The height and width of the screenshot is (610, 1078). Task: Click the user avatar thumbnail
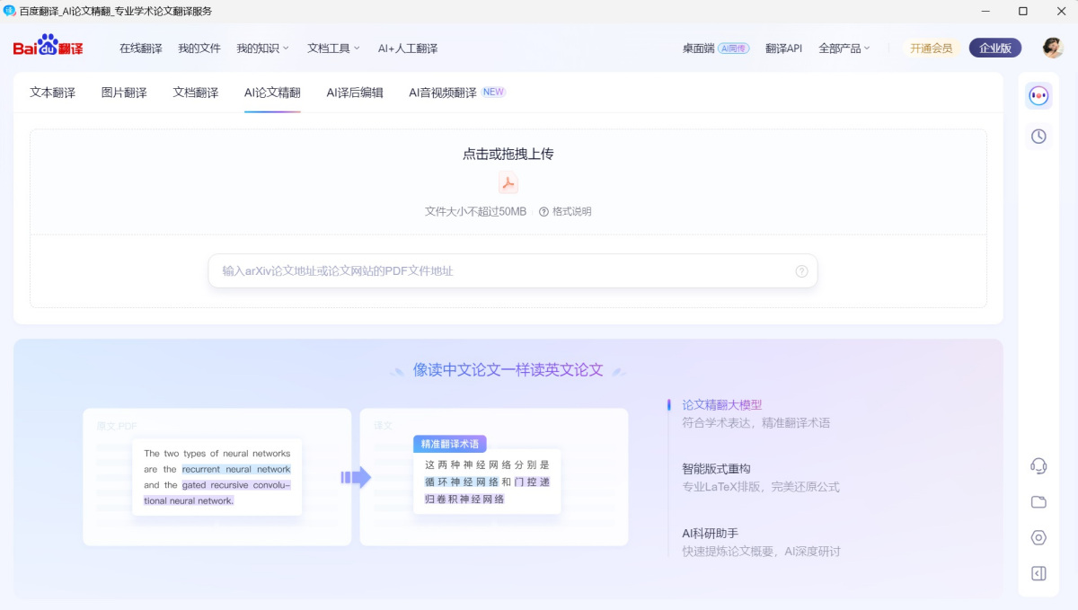[x=1052, y=48]
